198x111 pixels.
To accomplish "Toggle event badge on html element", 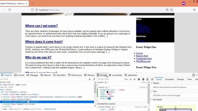I will 18,85.
